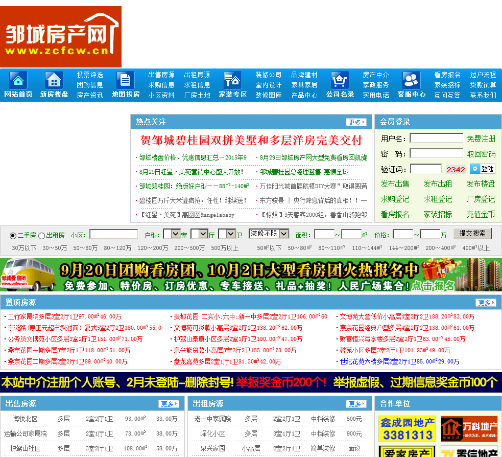Viewport: 502px width, 457px height.
Task: Open 邹城碧桂园总经理签售 news link
Action: click(x=304, y=172)
